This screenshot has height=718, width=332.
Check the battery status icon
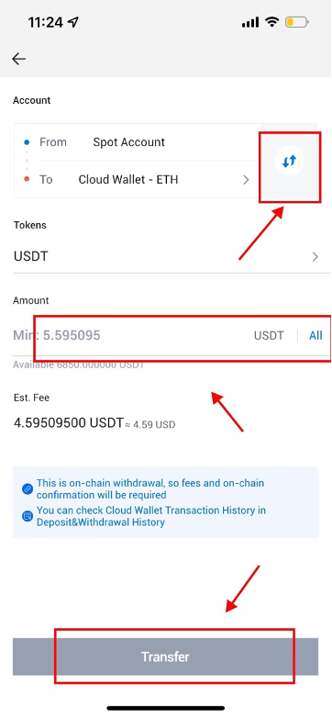click(x=298, y=21)
